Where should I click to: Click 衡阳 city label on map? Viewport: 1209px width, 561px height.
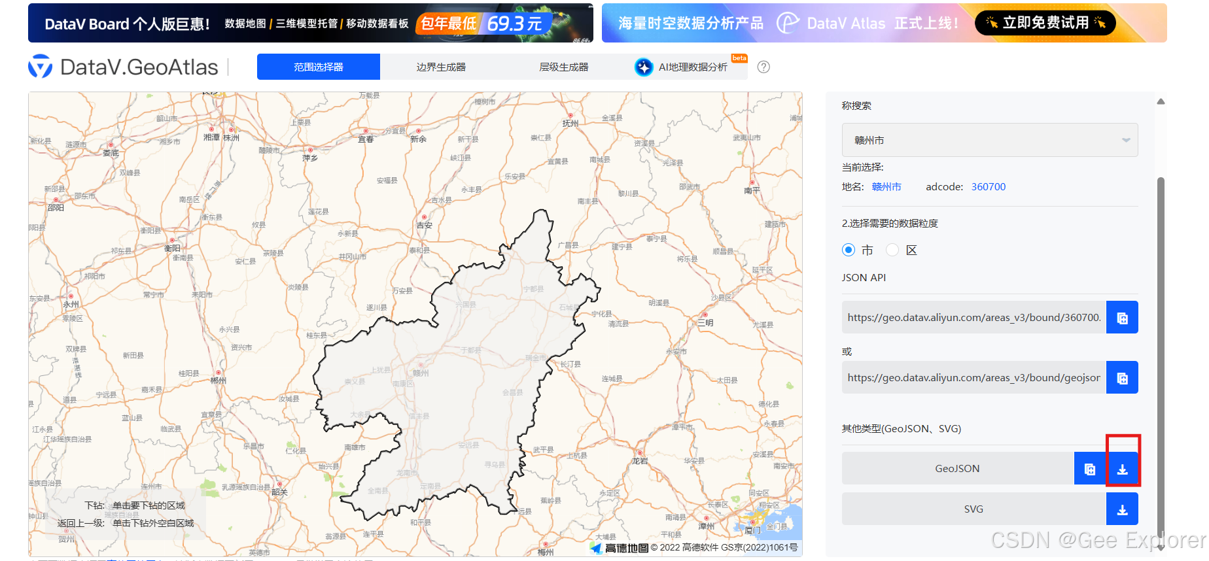tap(172, 248)
